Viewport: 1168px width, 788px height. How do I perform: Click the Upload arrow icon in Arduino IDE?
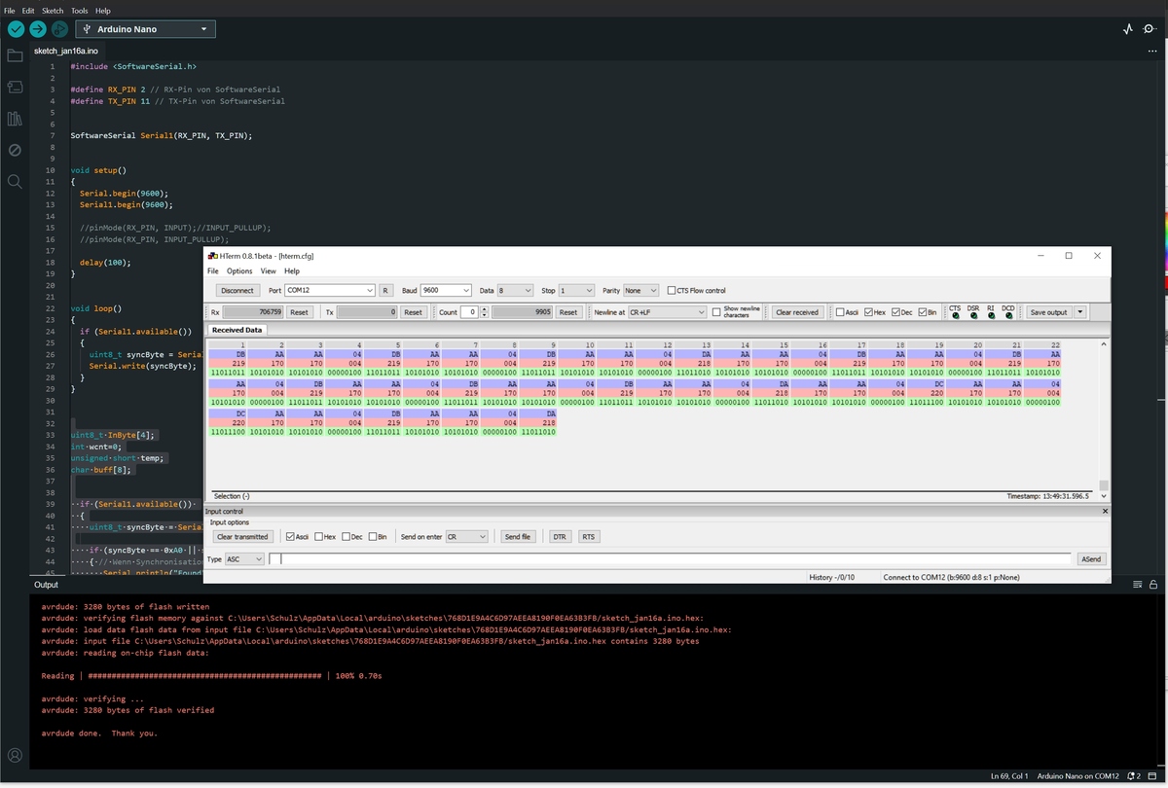click(37, 29)
